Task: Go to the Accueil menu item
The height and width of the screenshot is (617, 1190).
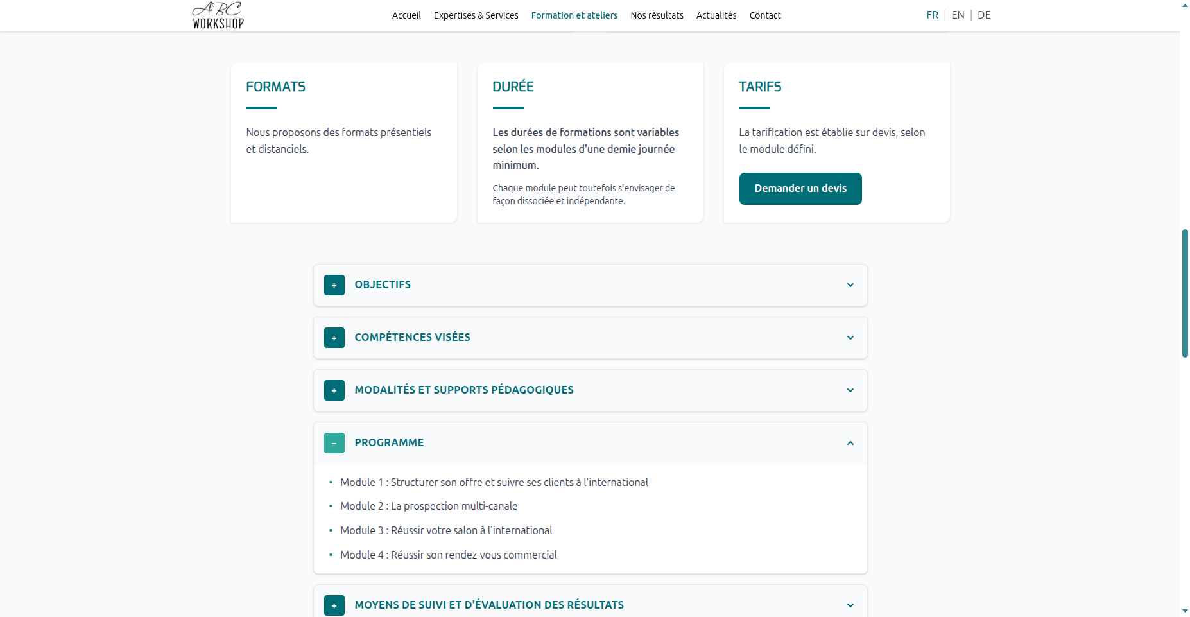Action: pyautogui.click(x=406, y=15)
